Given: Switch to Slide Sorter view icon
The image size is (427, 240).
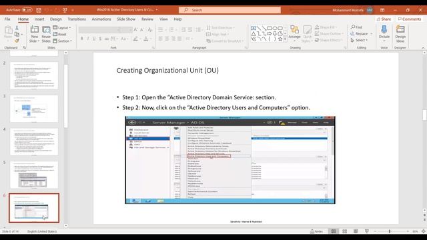Looking at the screenshot, I should [x=344, y=231].
